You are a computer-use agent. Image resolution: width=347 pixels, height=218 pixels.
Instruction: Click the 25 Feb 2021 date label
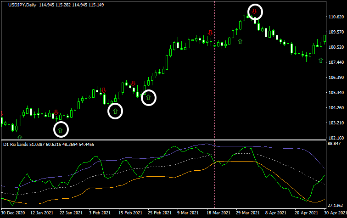click(x=160, y=212)
